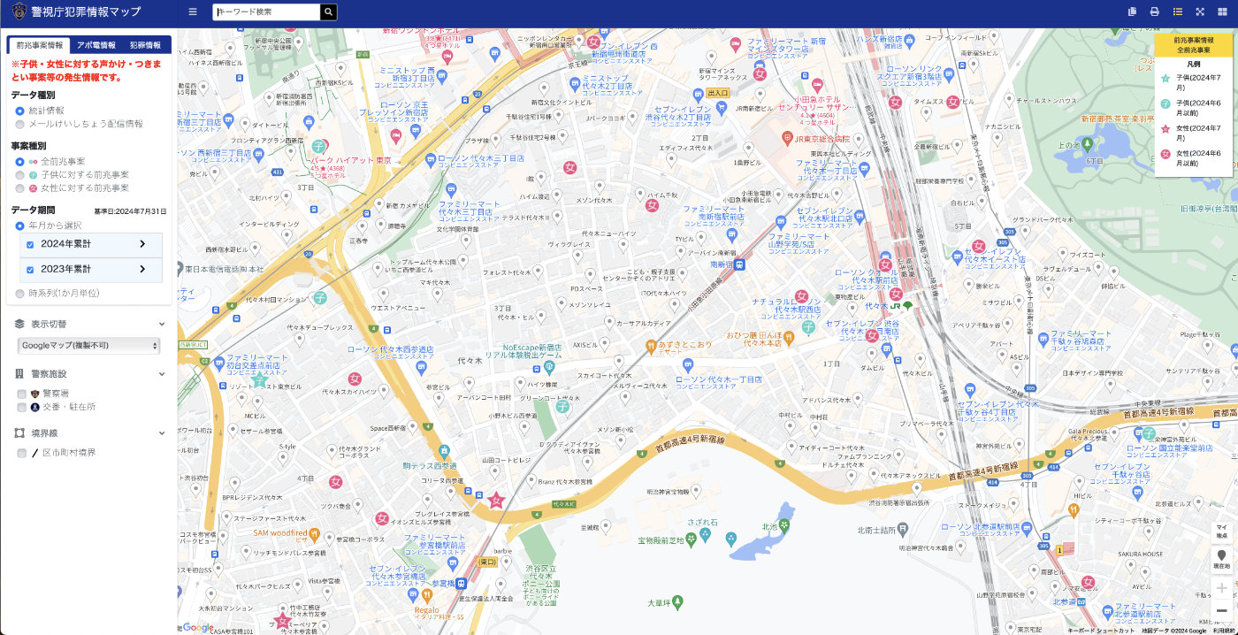This screenshot has height=635, width=1238.
Task: Toggle the yellow legend list icon
Action: pos(1178,12)
